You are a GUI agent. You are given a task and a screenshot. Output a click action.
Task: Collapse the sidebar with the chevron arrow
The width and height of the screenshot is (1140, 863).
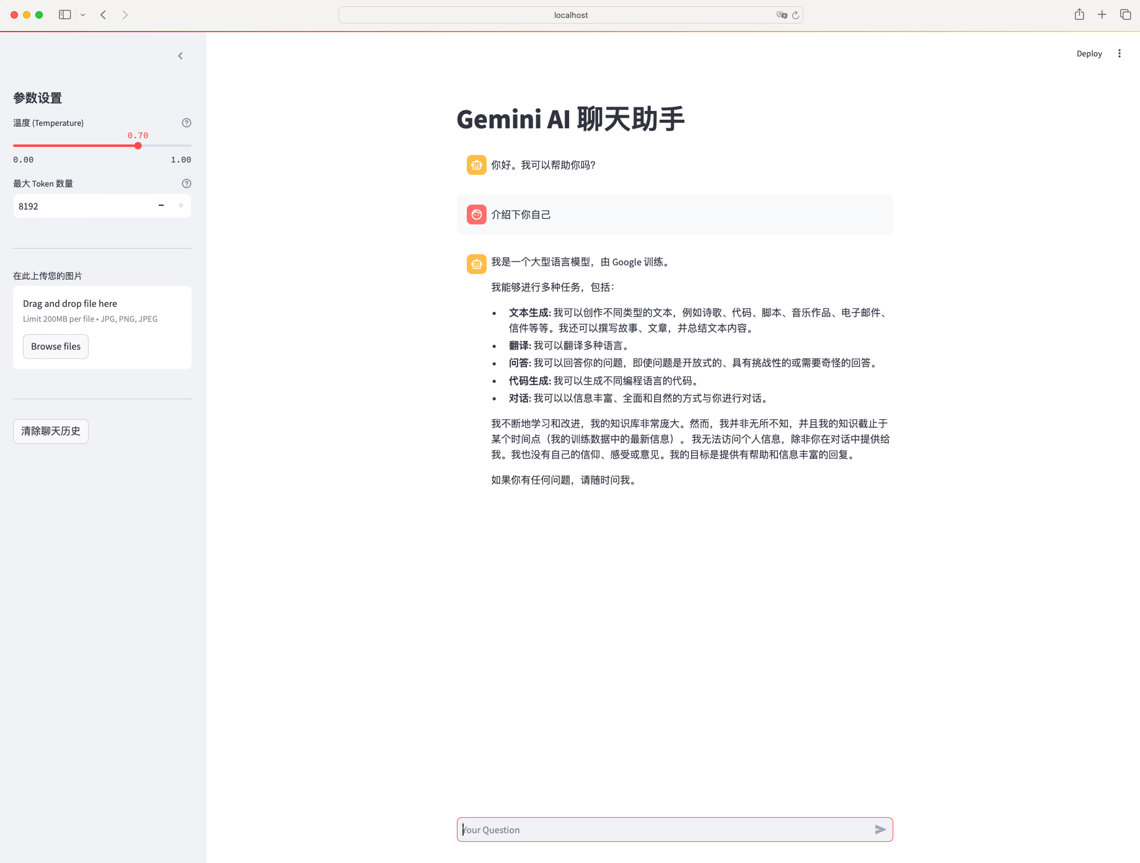click(x=180, y=56)
